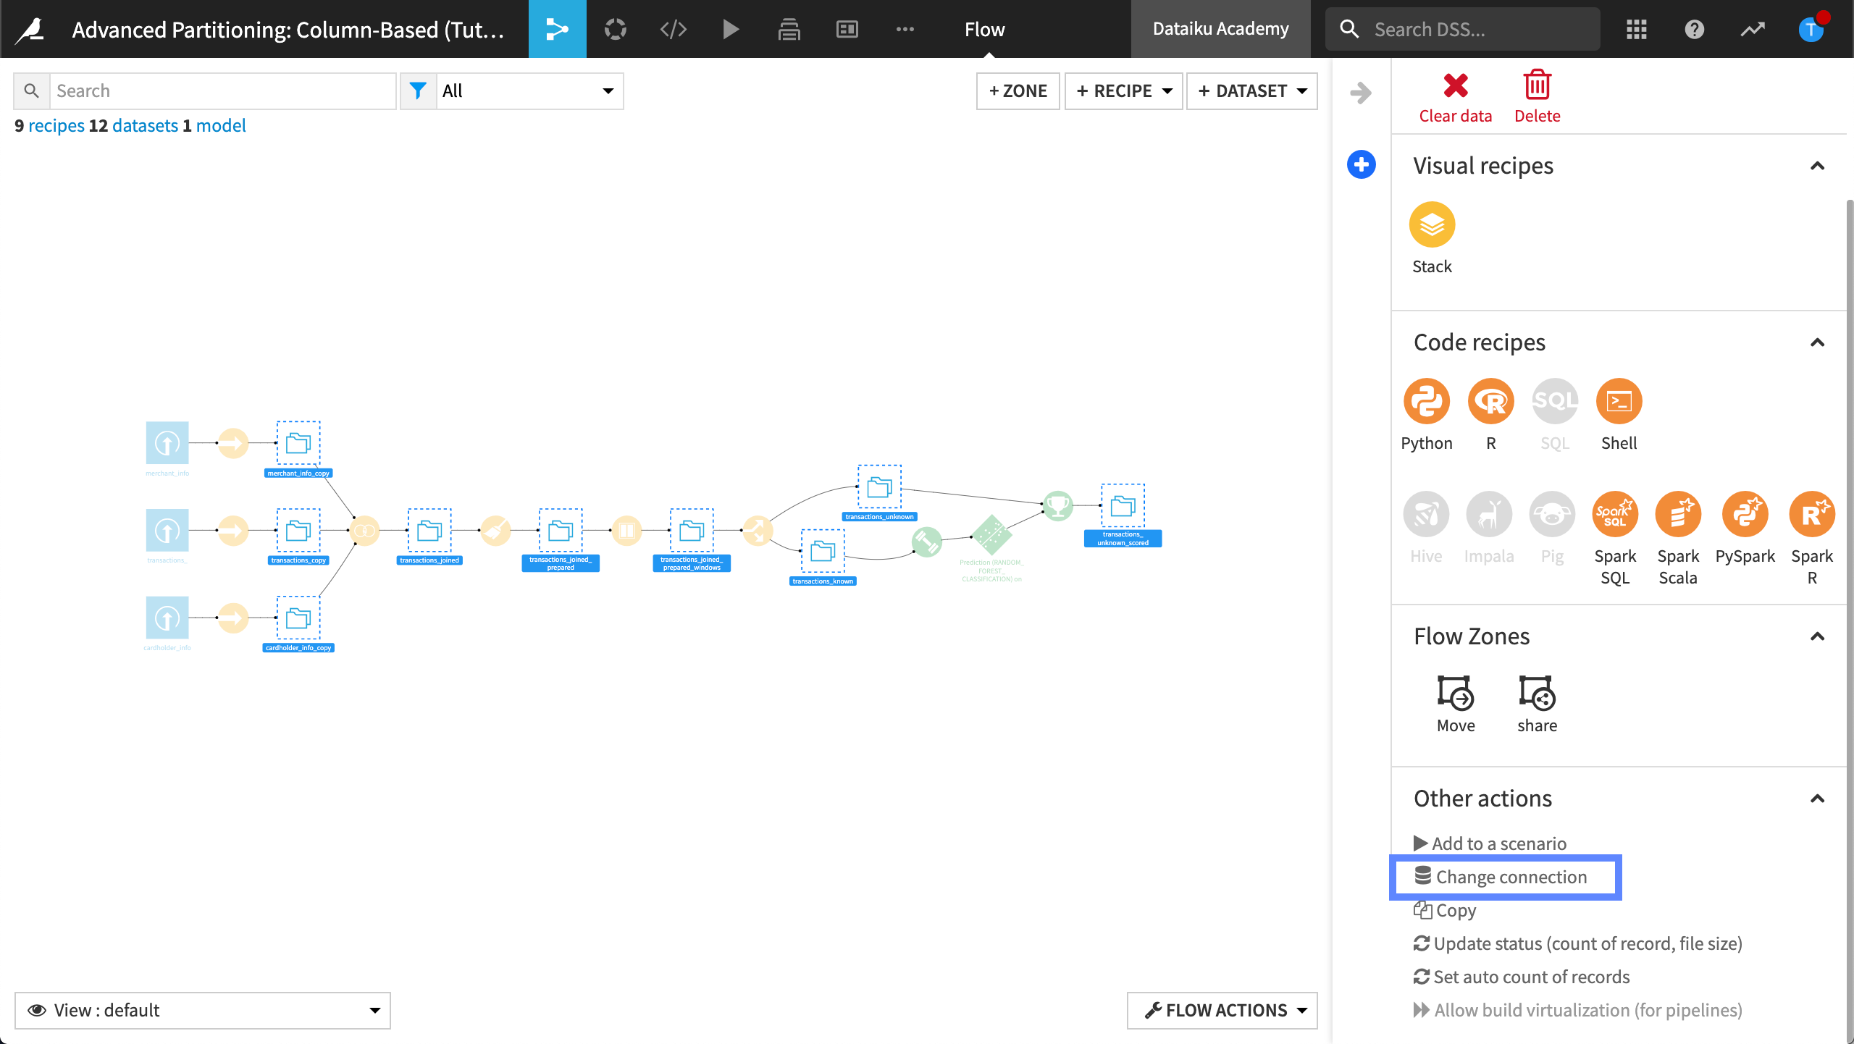The width and height of the screenshot is (1854, 1044).
Task: Click the Copy action
Action: click(x=1445, y=910)
